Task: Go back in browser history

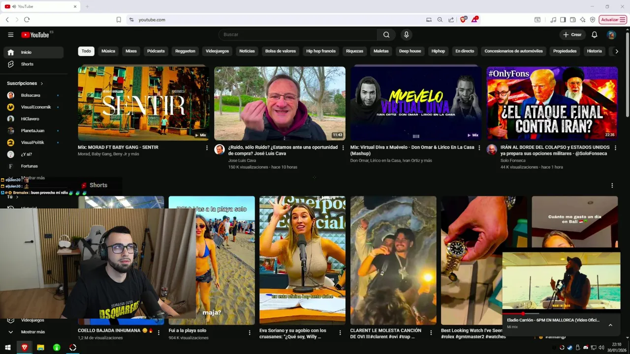Action: 7,20
